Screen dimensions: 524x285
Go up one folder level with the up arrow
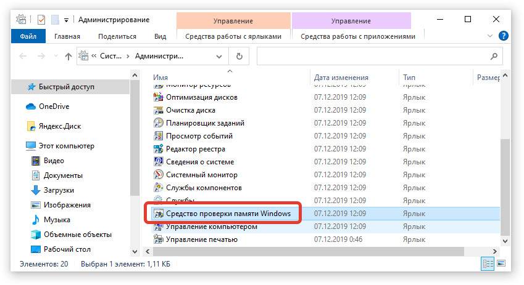click(x=68, y=56)
